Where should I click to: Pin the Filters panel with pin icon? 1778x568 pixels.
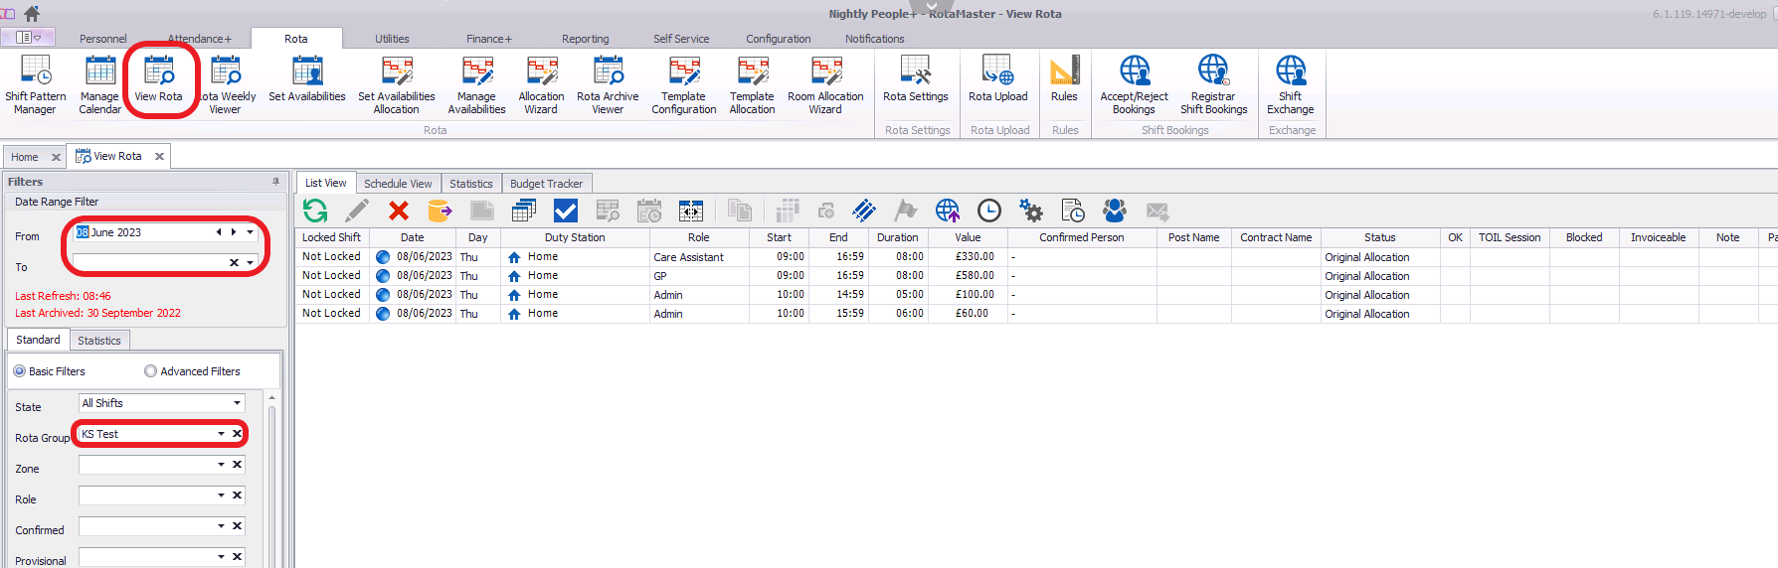275,182
